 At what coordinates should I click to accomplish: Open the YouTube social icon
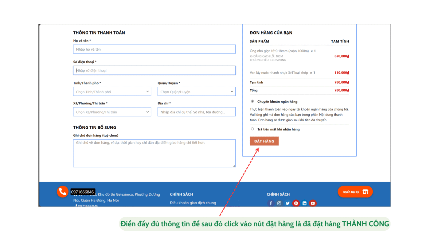pyautogui.click(x=313, y=203)
